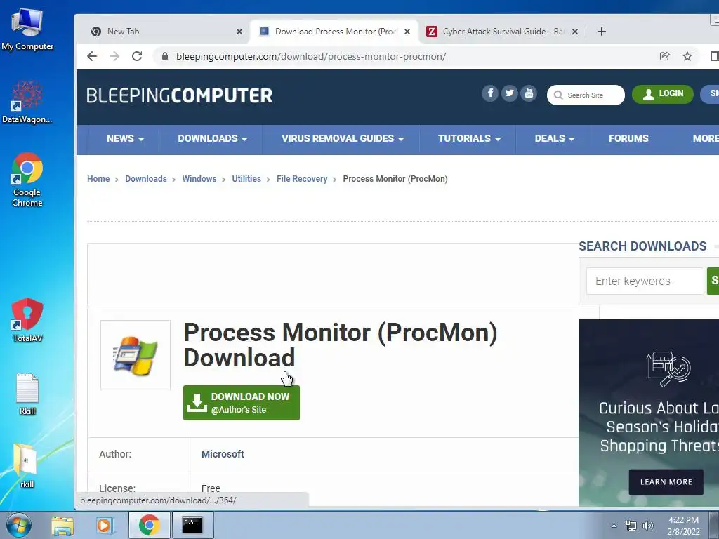
Task: Click the browser forward arrow
Action: pyautogui.click(x=114, y=56)
